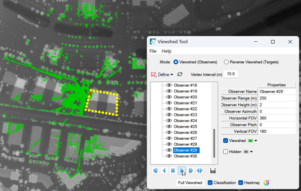The height and width of the screenshot is (191, 301).
Task: Expand the Define dropdown arrow
Action: 172,74
